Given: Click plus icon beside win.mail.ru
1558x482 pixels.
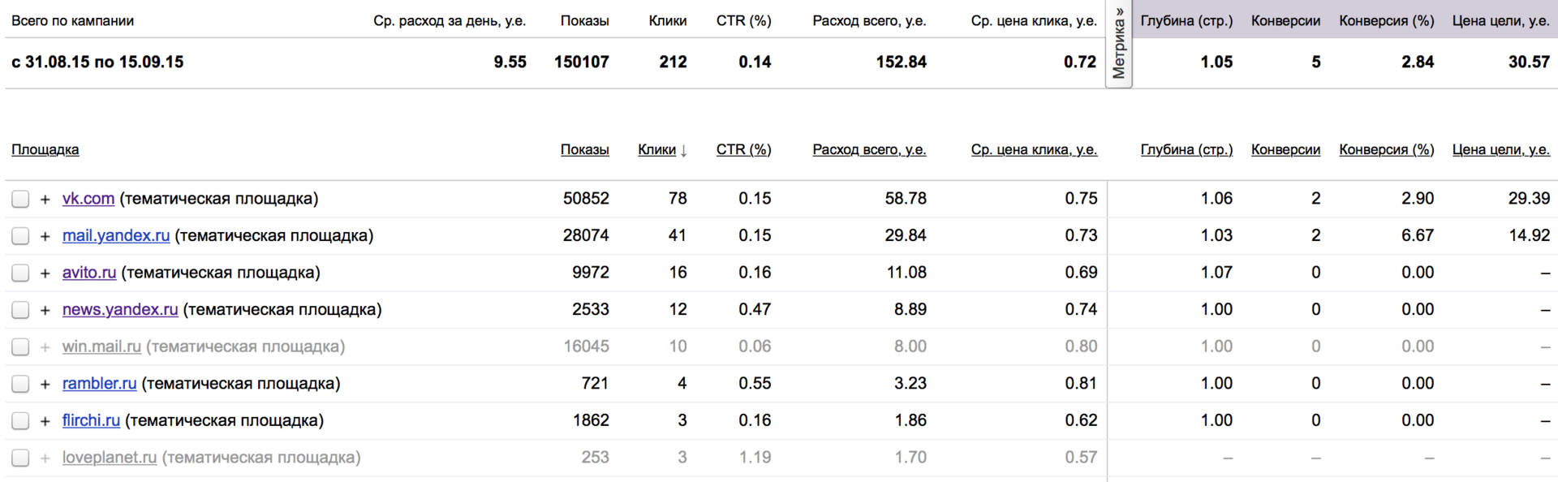Looking at the screenshot, I should (45, 347).
